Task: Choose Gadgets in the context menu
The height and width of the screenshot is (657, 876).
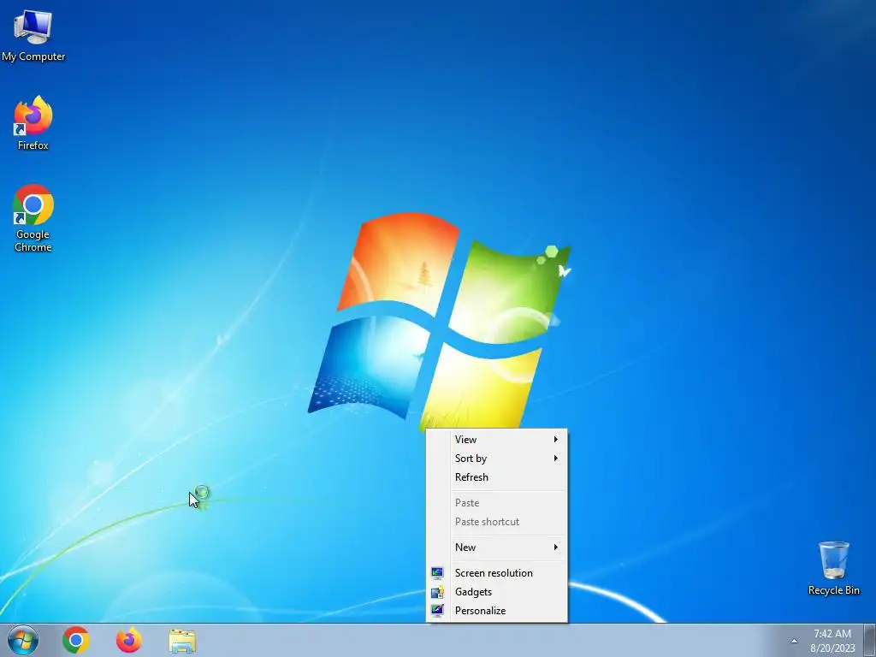Action: click(497, 592)
